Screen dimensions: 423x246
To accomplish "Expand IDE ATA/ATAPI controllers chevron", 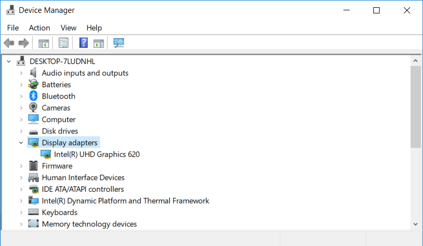I will coord(21,189).
